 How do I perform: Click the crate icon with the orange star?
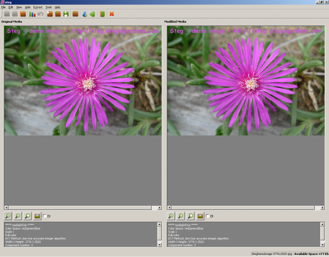(23, 14)
